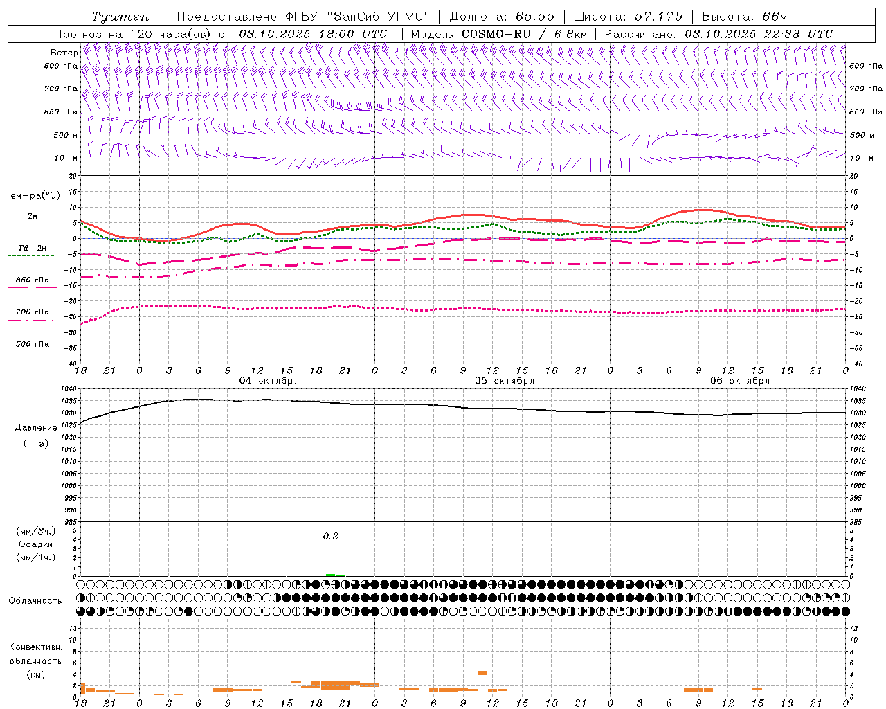The height and width of the screenshot is (709, 886).
Task: Click "Прогноз на 120 часа(ов)" forecast text
Action: tap(133, 34)
